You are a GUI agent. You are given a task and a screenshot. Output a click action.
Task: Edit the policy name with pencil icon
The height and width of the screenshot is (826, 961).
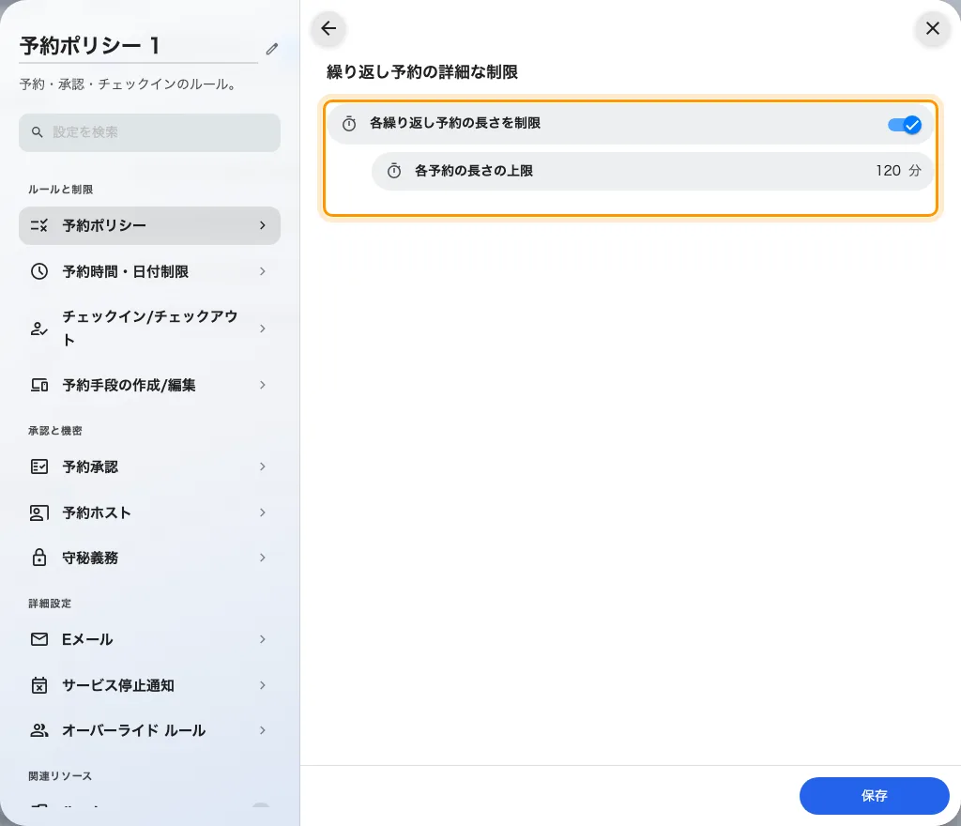pos(272,49)
